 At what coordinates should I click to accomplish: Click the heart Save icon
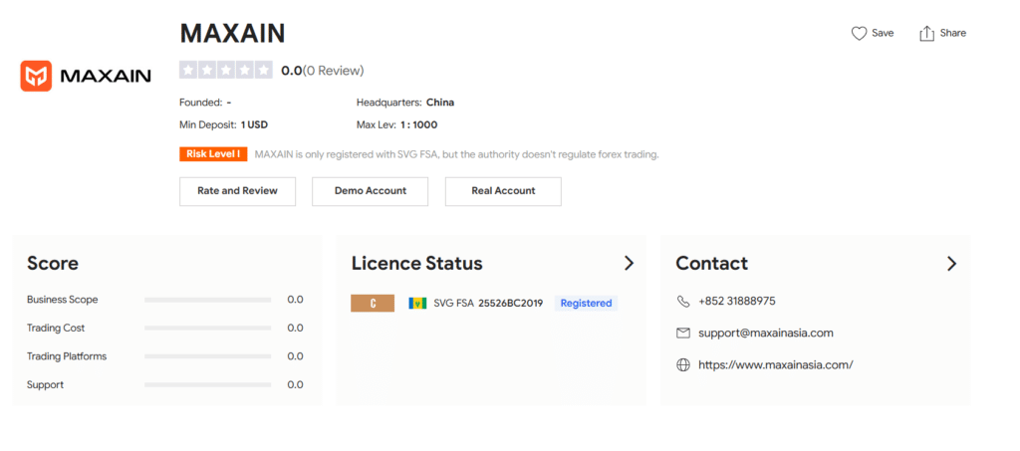pyautogui.click(x=859, y=34)
